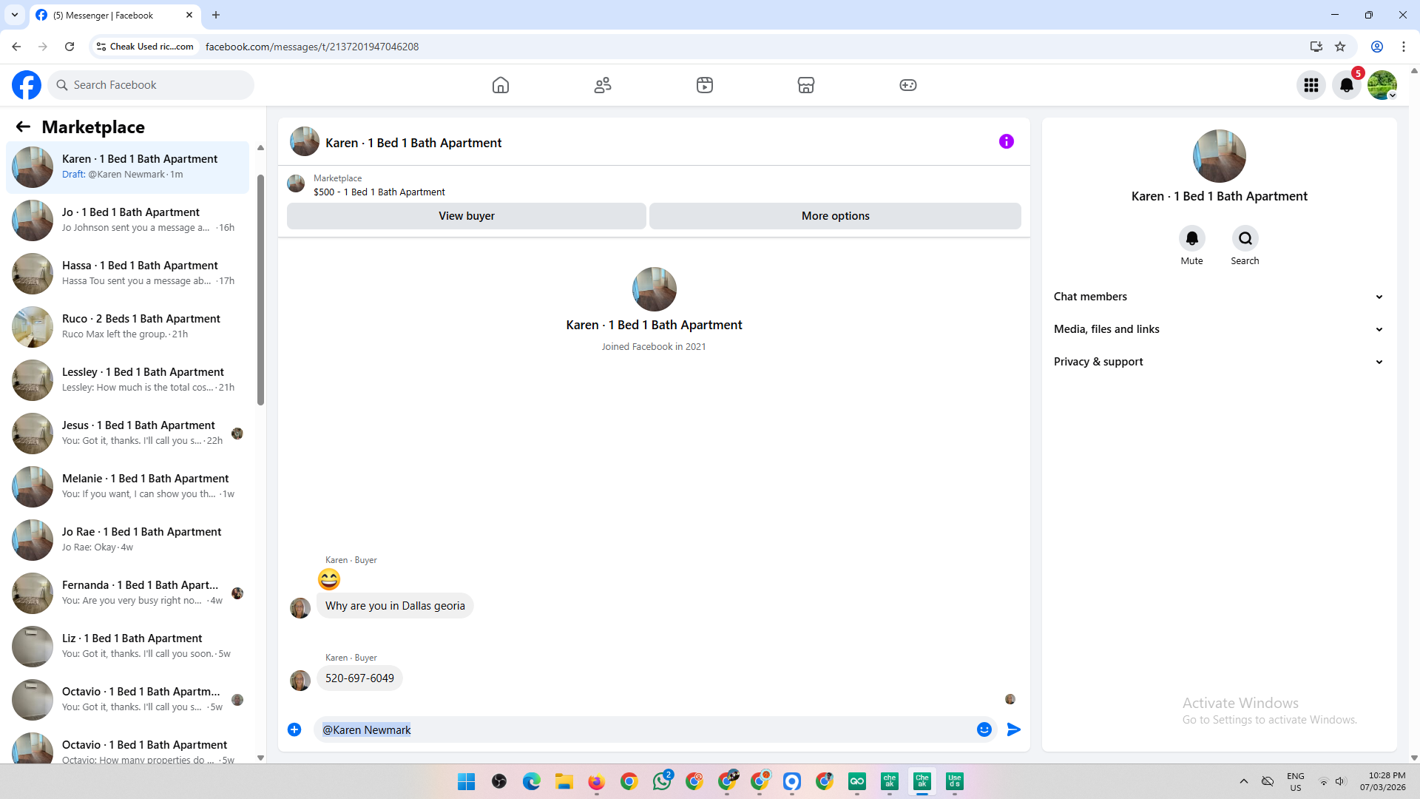Open Firefox from the taskbar
Screen dimensions: 1420x799
(x=597, y=781)
